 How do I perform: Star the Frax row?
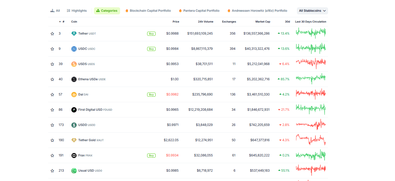52,156
